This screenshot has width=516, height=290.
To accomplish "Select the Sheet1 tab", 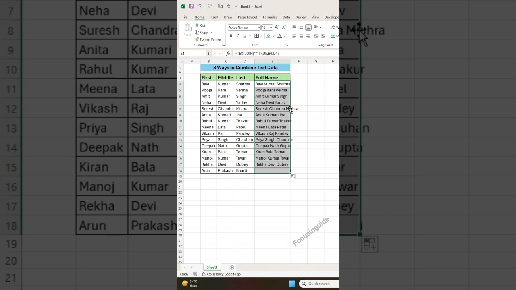I will click(212, 267).
